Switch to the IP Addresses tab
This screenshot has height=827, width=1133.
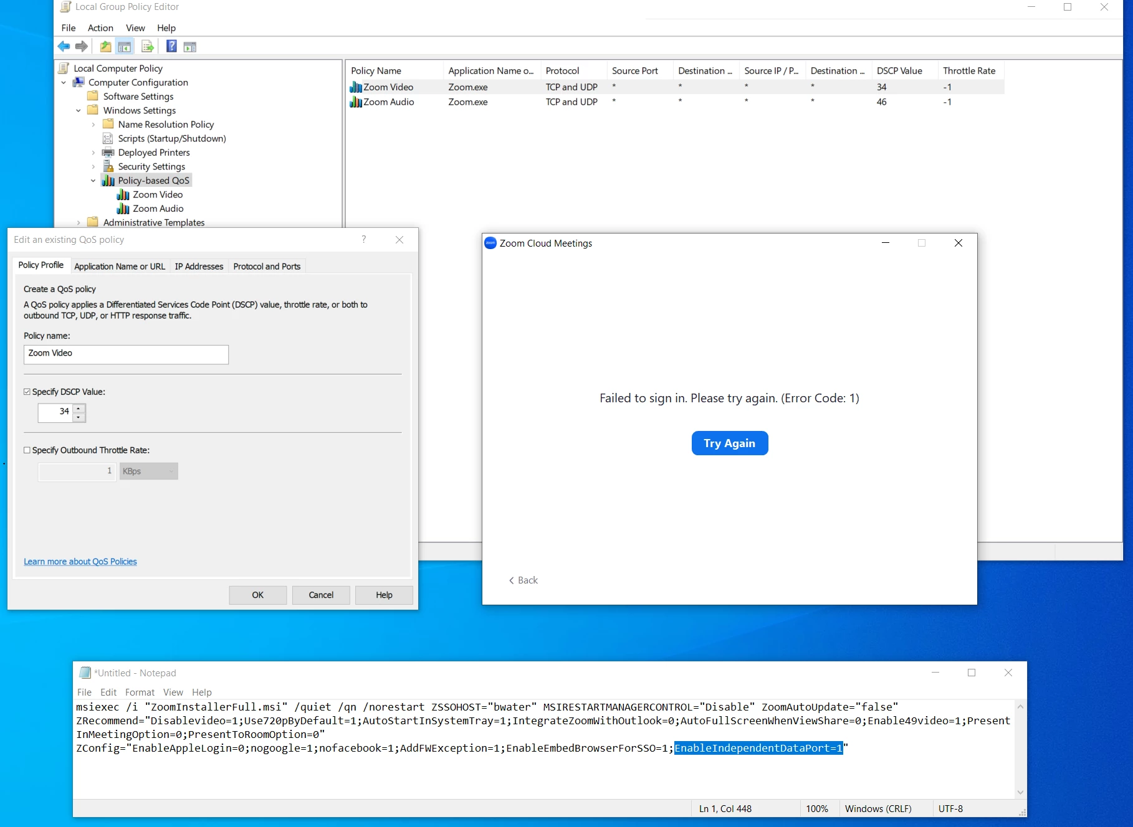pyautogui.click(x=199, y=267)
